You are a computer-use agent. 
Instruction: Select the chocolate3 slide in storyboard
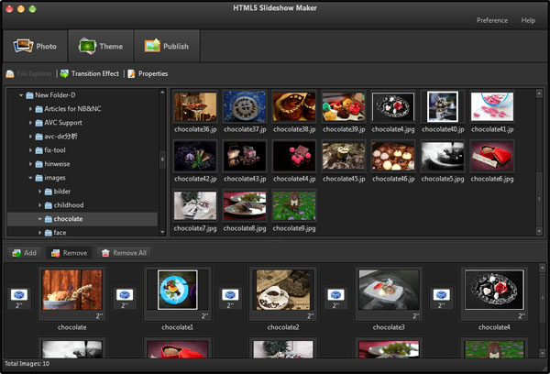click(x=389, y=294)
